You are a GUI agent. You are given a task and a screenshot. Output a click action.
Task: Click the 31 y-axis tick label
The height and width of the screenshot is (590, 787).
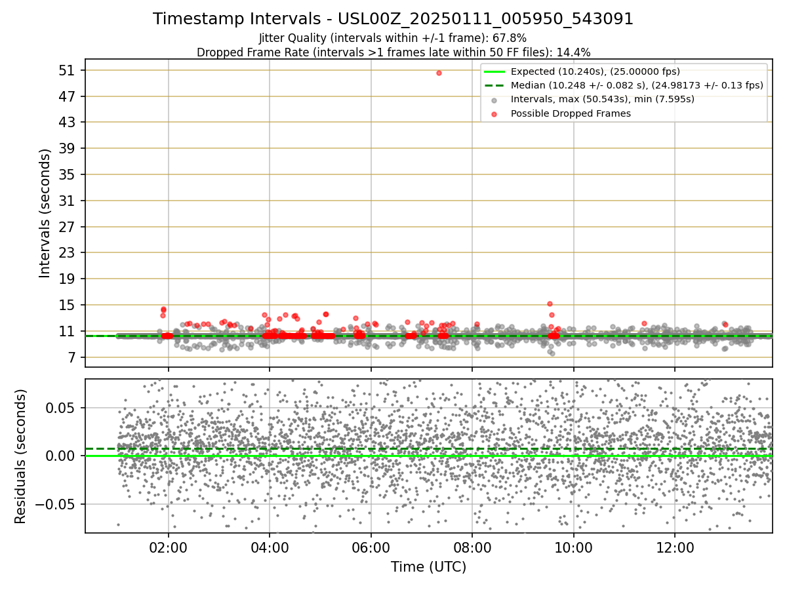point(68,201)
